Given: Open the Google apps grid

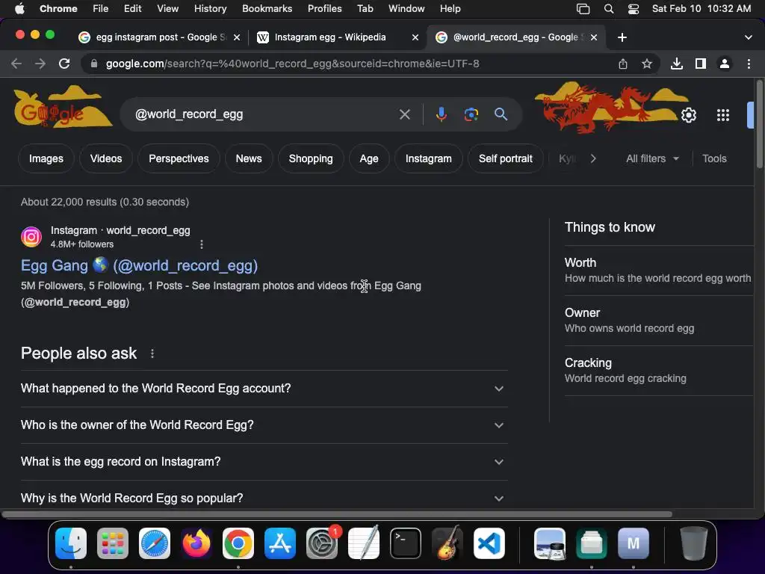Looking at the screenshot, I should 723,115.
